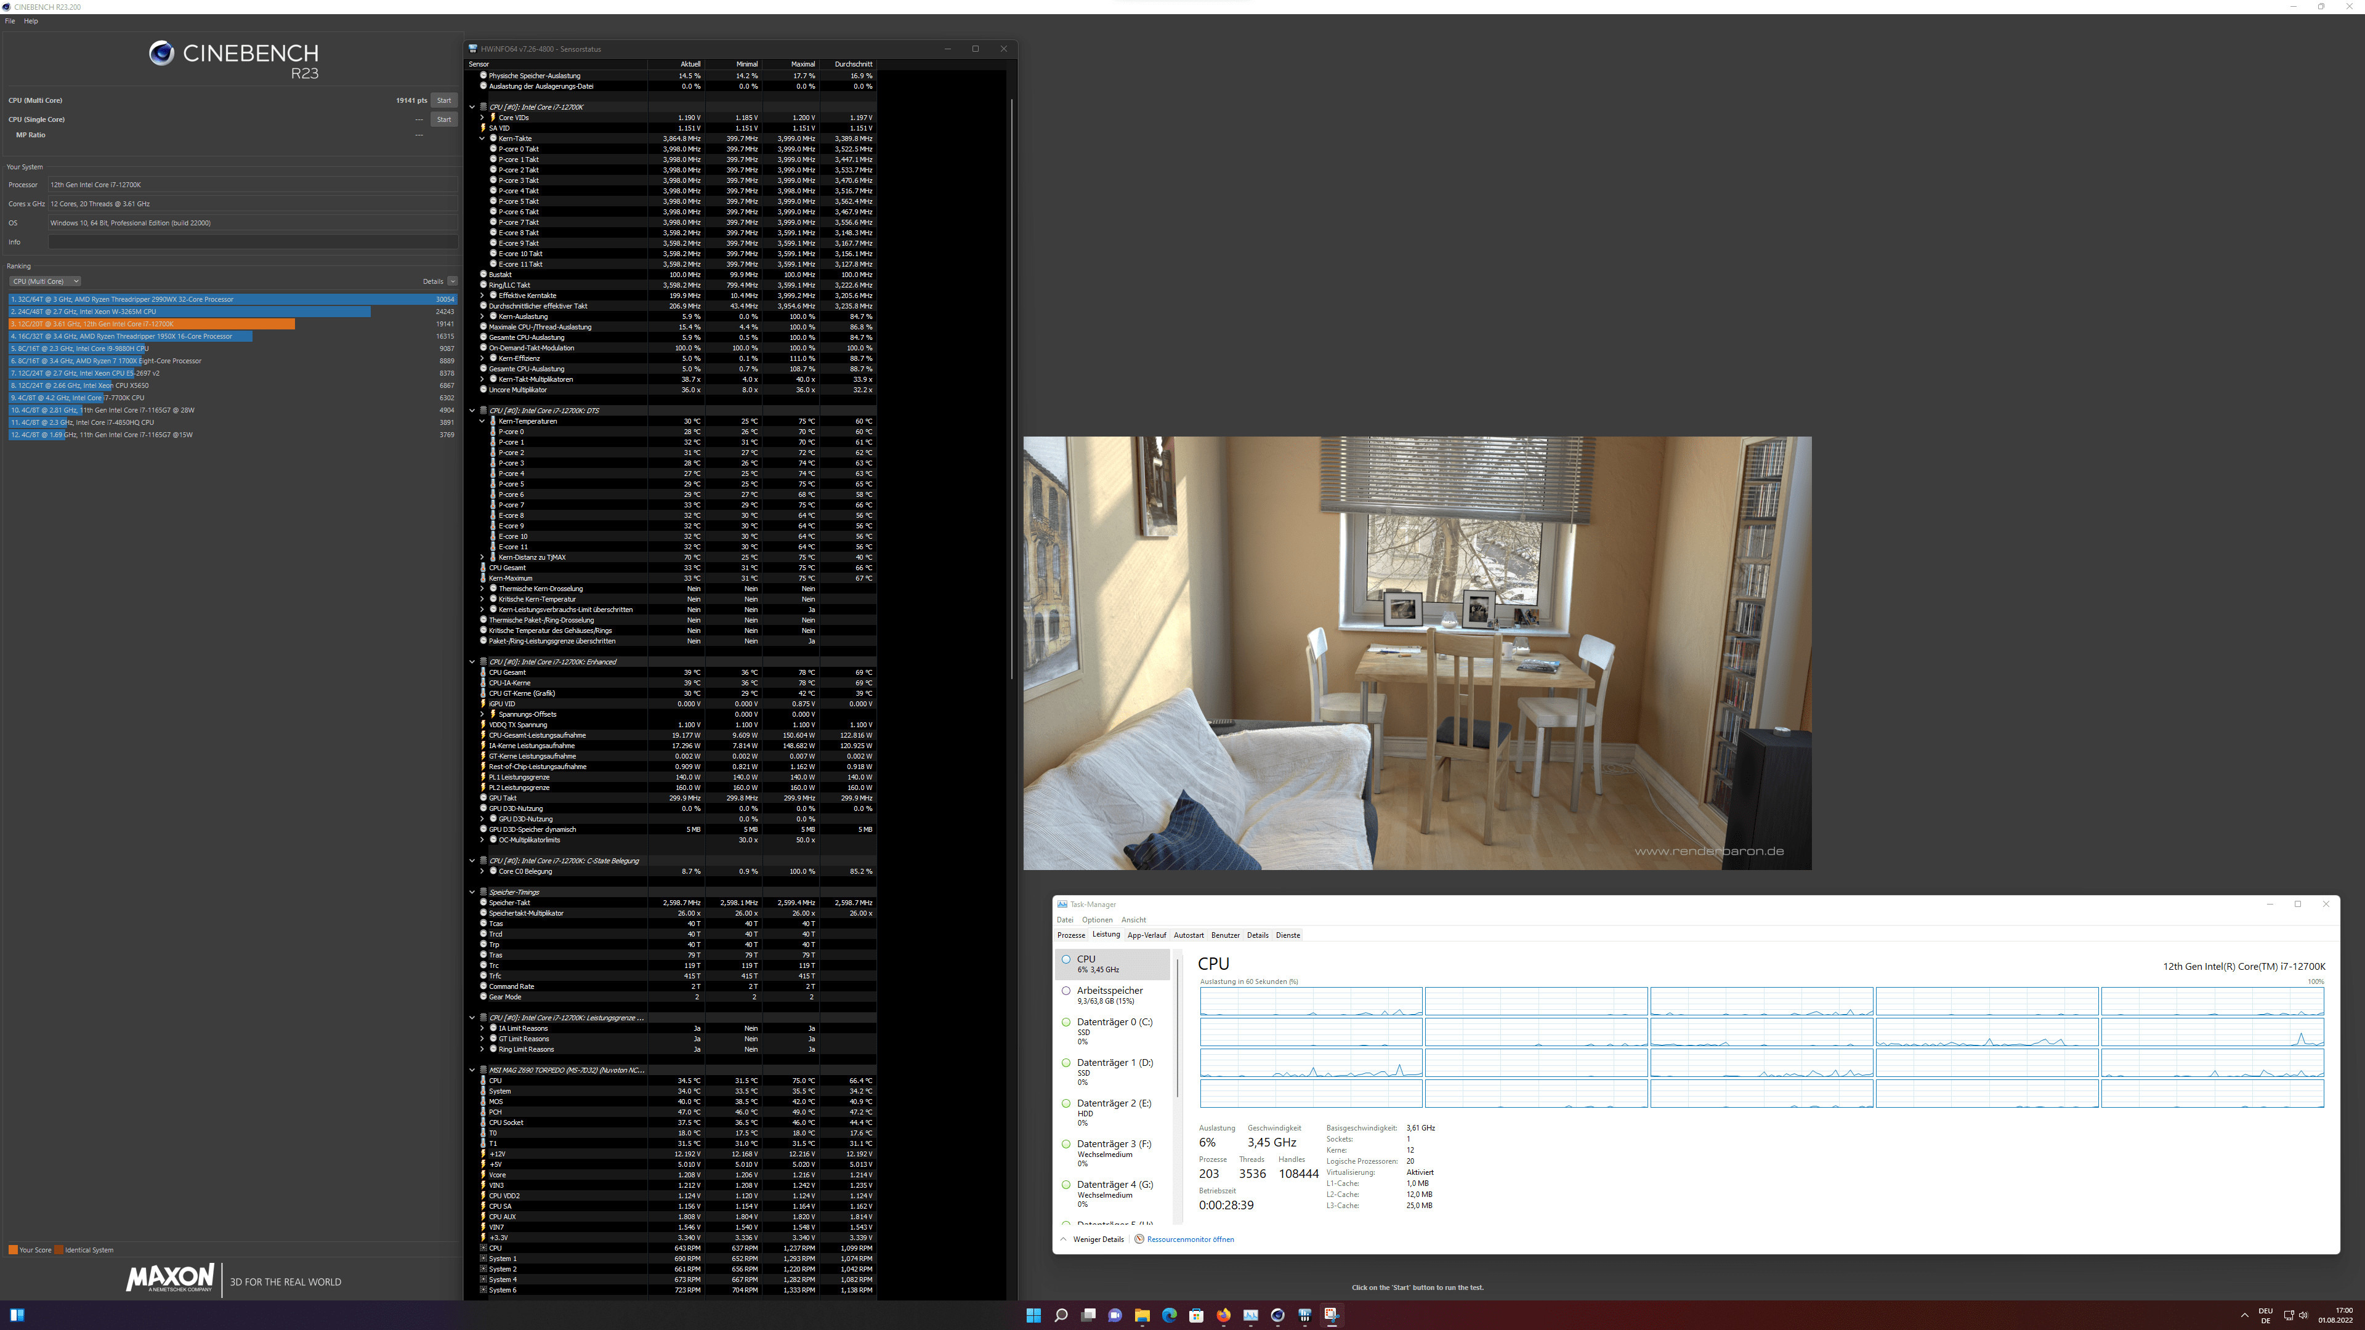The width and height of the screenshot is (2365, 1330).
Task: Click the clock icon beside Ring/LLC Takt
Action: click(484, 286)
